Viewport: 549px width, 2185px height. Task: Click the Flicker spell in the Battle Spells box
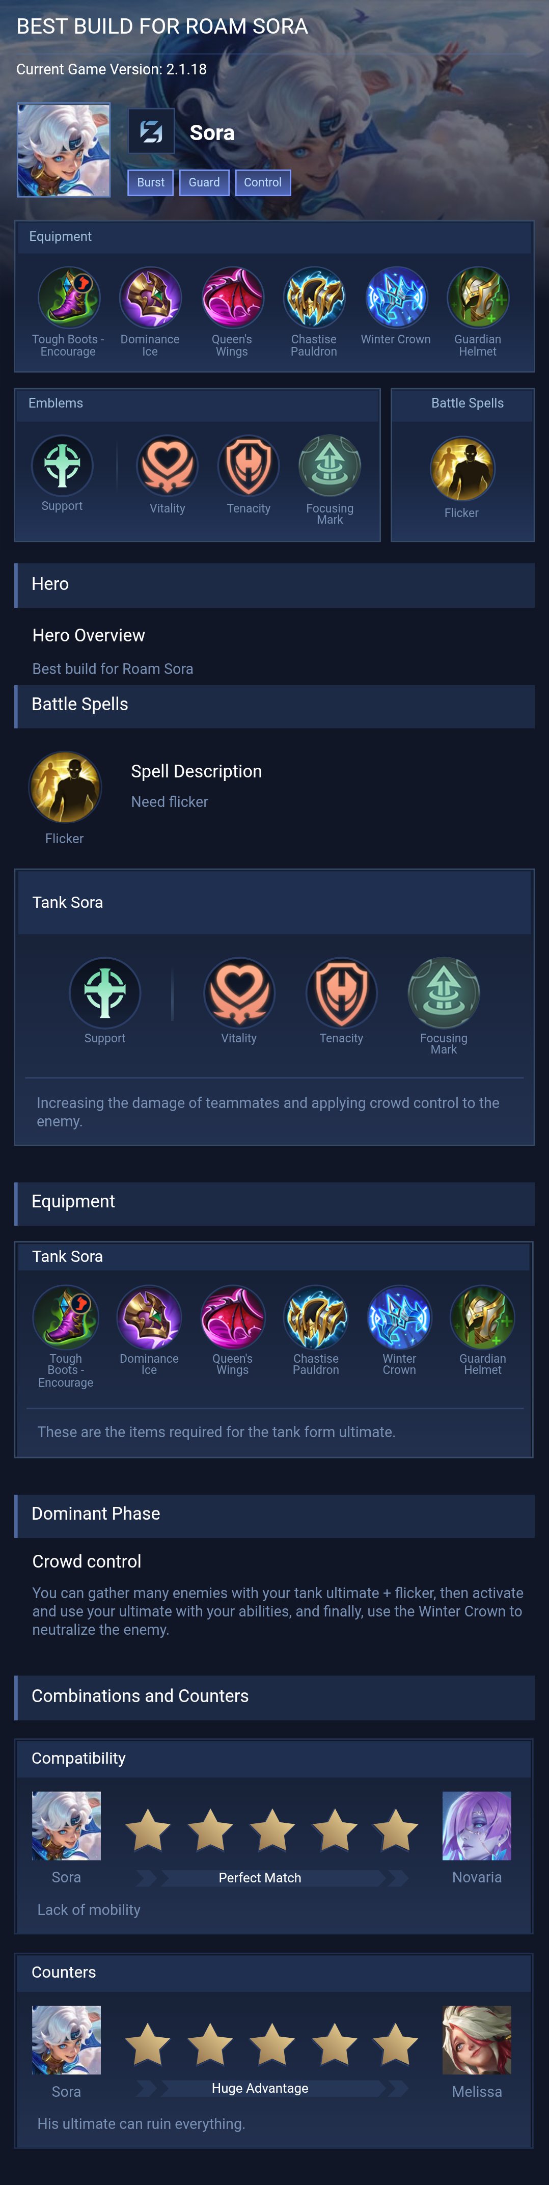[x=461, y=468]
